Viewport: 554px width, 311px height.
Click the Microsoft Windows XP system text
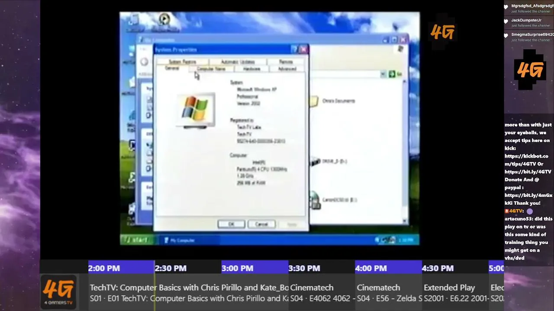[257, 90]
